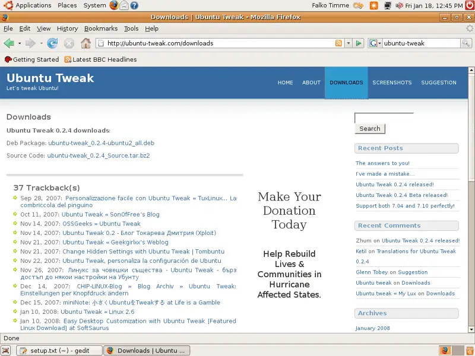The image size is (475, 356).
Task: Click the RSS feed icon in address bar
Action: coord(338,43)
